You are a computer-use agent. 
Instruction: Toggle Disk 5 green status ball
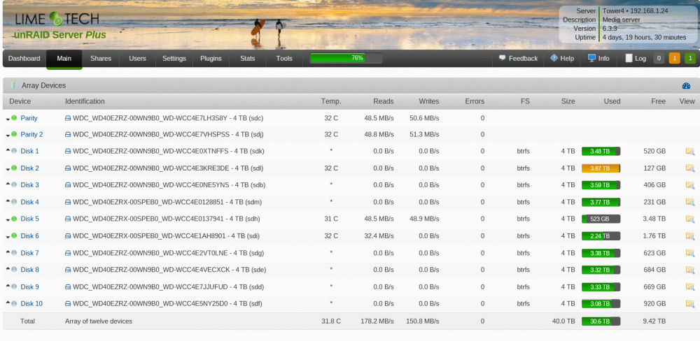pos(14,219)
